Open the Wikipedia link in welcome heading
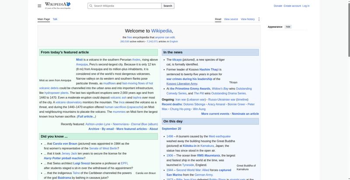This screenshot has height=180, width=350. click(x=161, y=31)
